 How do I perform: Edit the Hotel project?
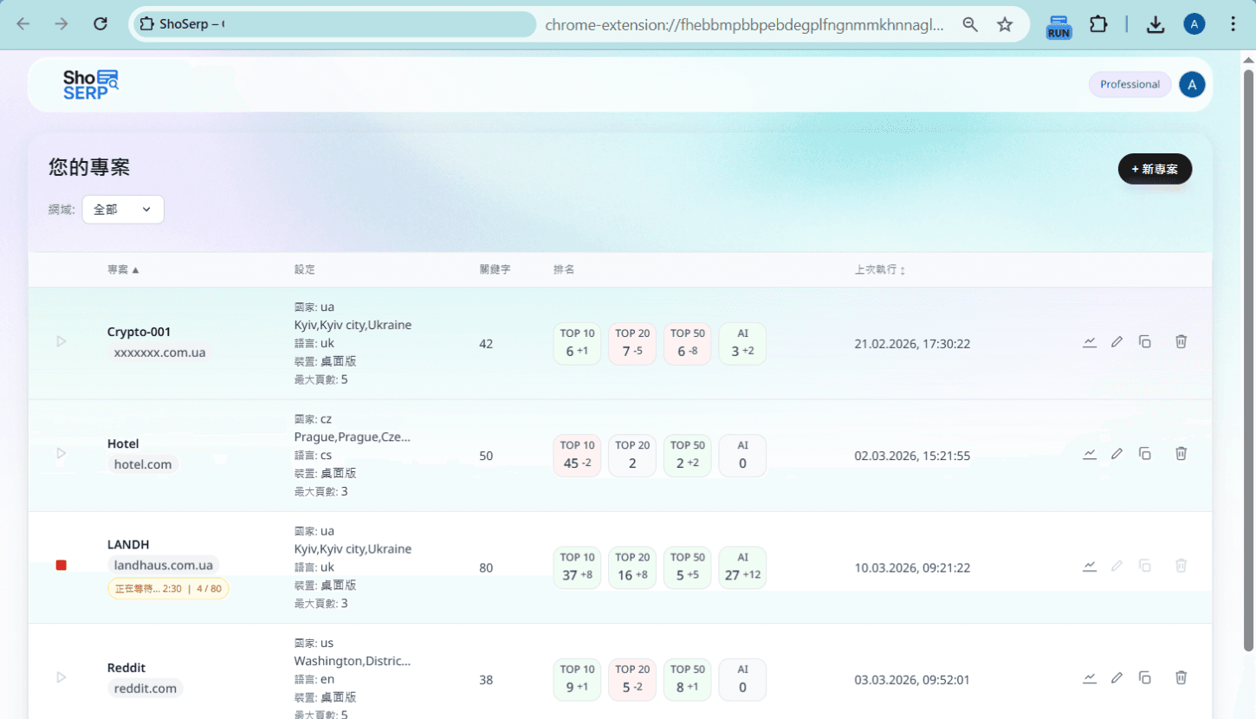1117,454
